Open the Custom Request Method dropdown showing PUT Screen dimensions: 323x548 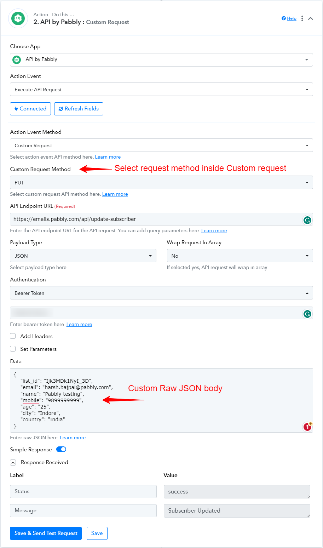tap(161, 182)
